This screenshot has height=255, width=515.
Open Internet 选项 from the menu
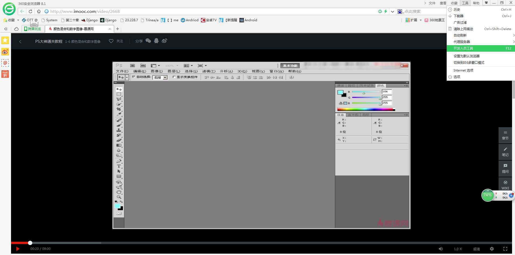point(481,70)
